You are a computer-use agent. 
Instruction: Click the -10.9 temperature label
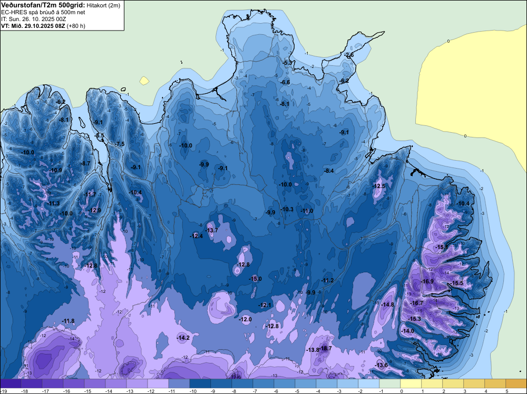pos(56,170)
